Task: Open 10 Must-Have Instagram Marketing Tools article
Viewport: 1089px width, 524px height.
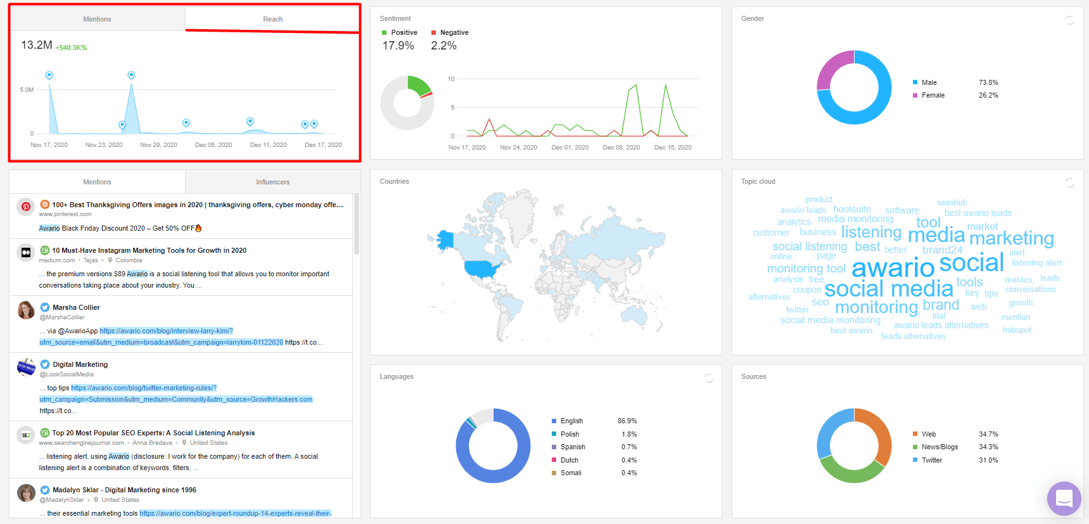Action: pyautogui.click(x=150, y=250)
